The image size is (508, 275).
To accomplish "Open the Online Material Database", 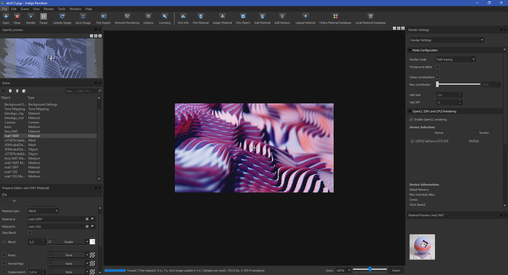I will point(335,17).
